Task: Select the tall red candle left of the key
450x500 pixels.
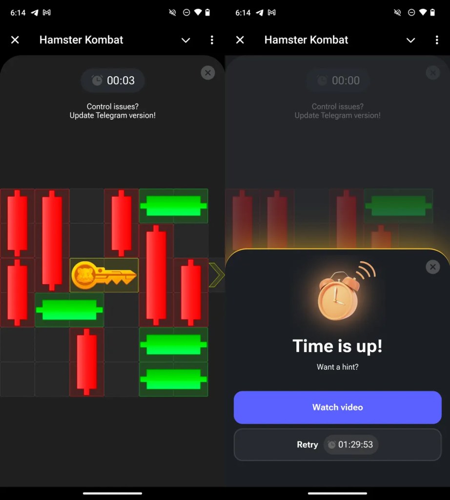Action: [x=52, y=240]
